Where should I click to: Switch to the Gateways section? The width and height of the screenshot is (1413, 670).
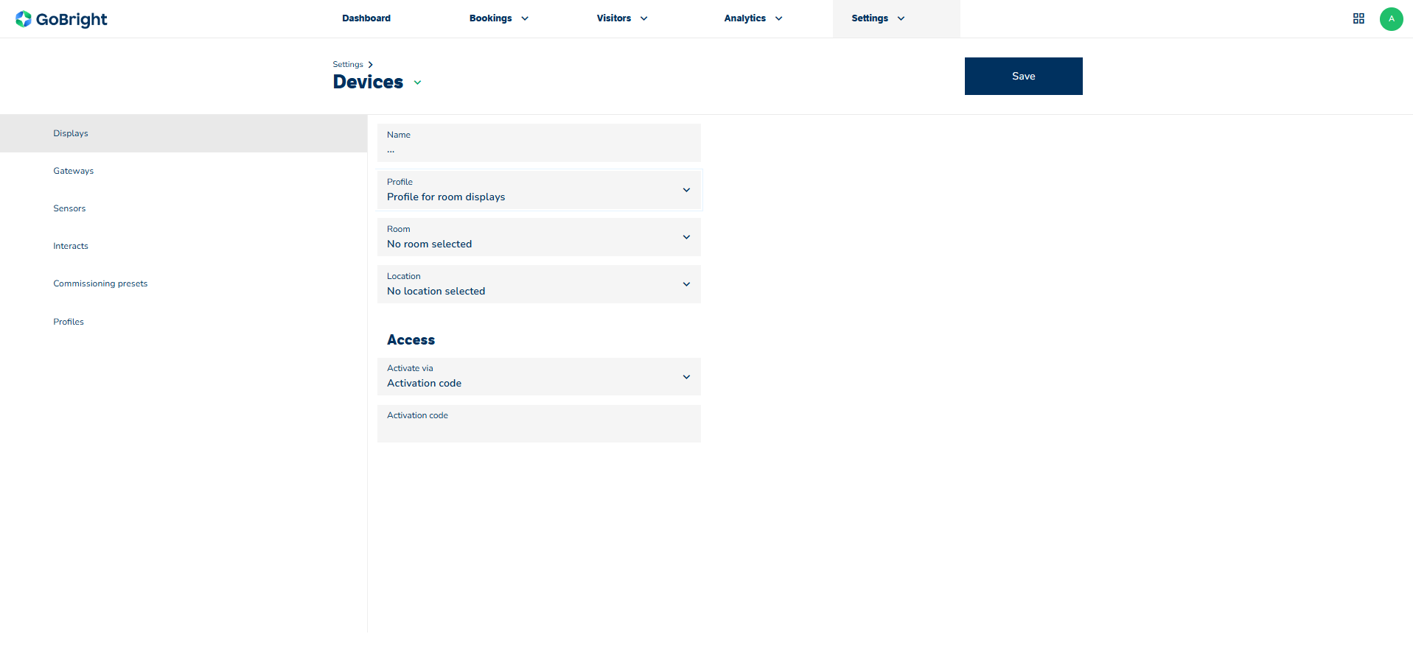coord(74,171)
